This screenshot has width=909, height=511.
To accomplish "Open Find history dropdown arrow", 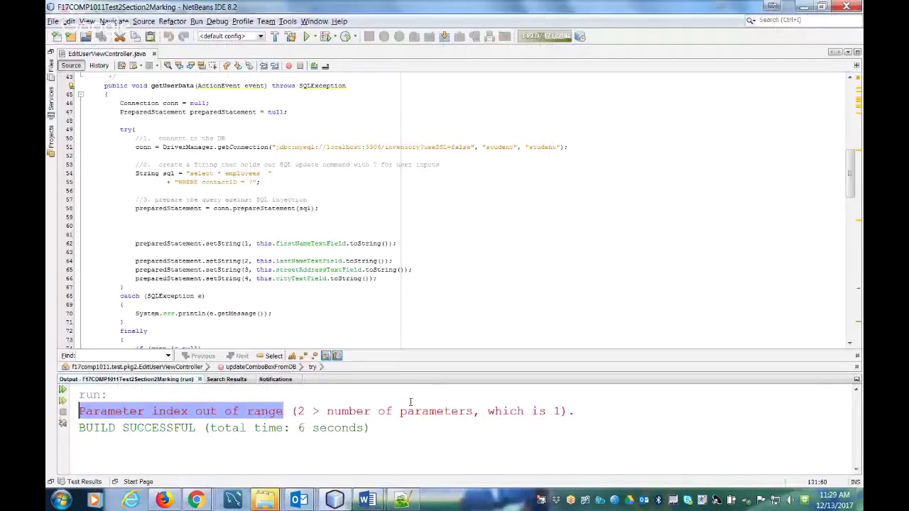I will pyautogui.click(x=168, y=356).
